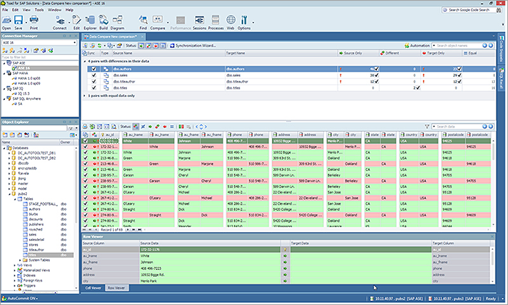Toggle Source Only checkbox for dbo.authors
This screenshot has height=305, width=508.
tap(376, 69)
